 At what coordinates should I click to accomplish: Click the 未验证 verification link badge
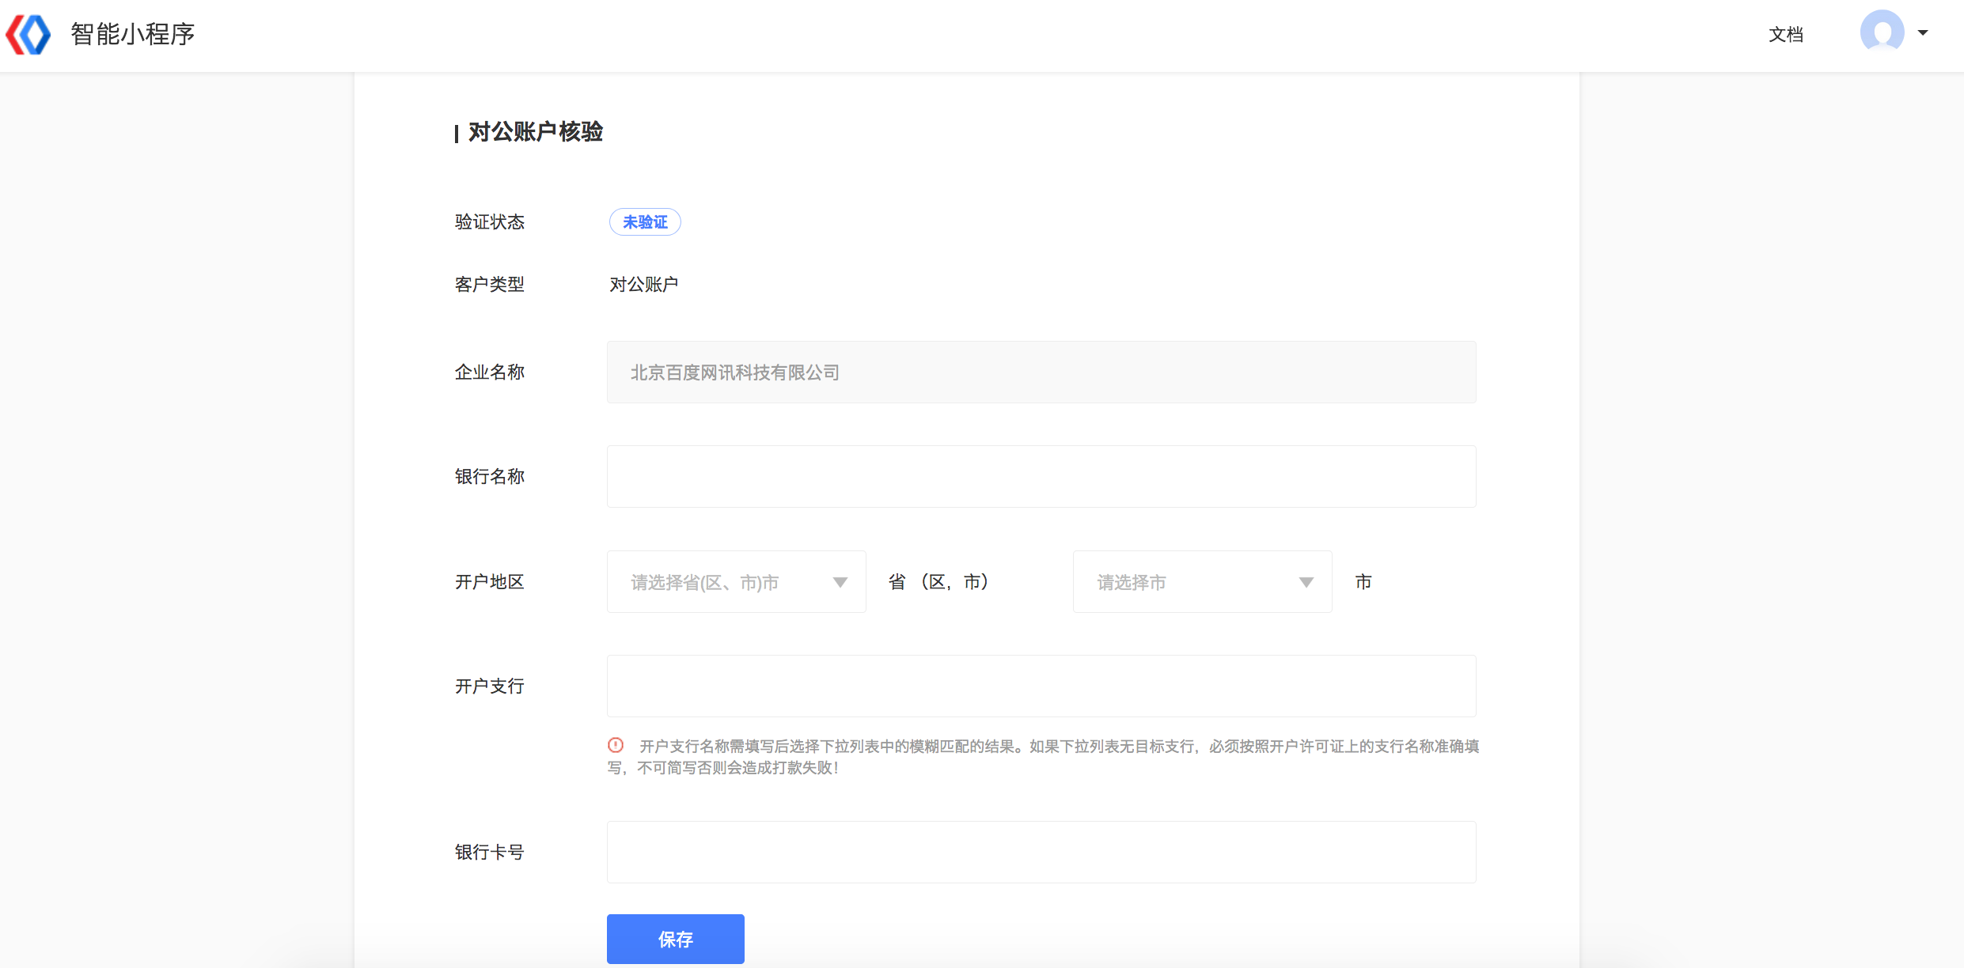pos(644,222)
